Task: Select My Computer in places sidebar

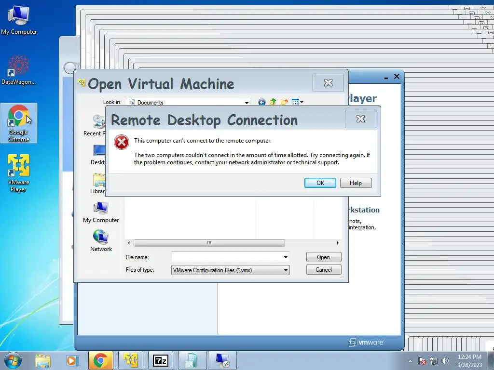Action: (101, 212)
